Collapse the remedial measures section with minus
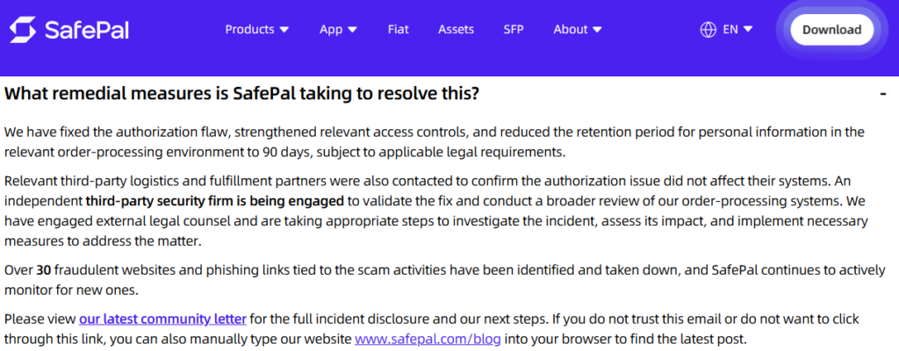Image resolution: width=899 pixels, height=351 pixels. [883, 94]
